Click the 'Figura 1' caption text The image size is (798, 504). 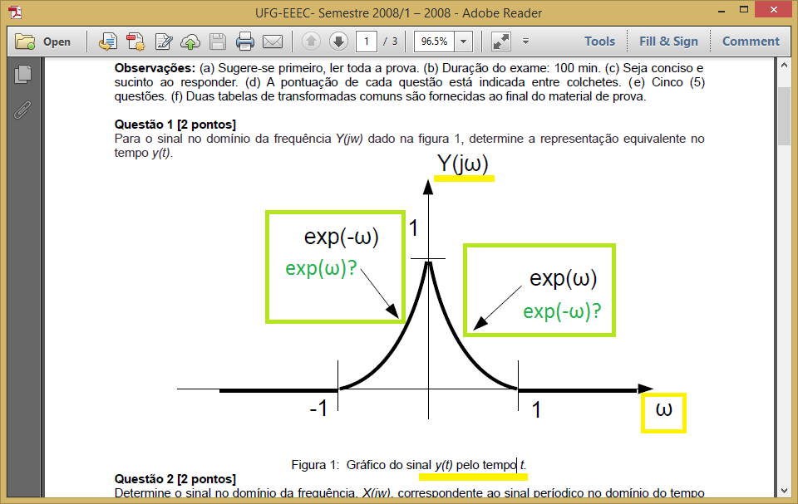point(409,465)
